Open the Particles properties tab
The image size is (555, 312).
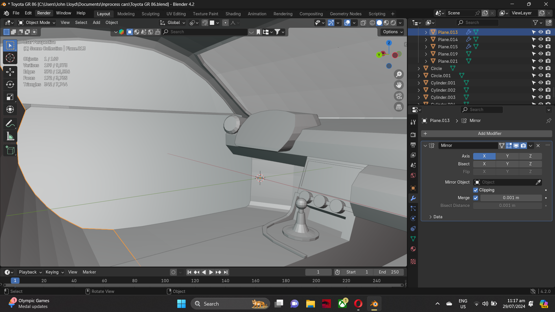coord(413,208)
